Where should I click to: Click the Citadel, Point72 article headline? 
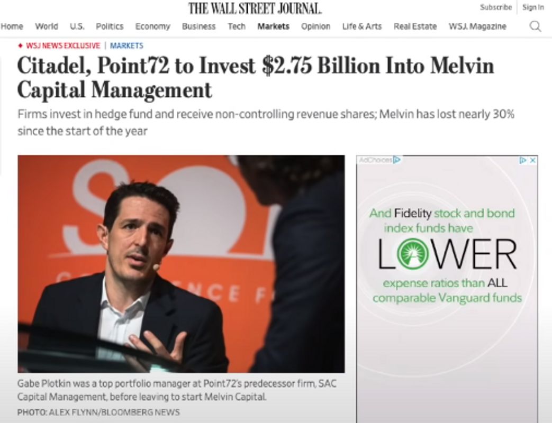coord(255,78)
